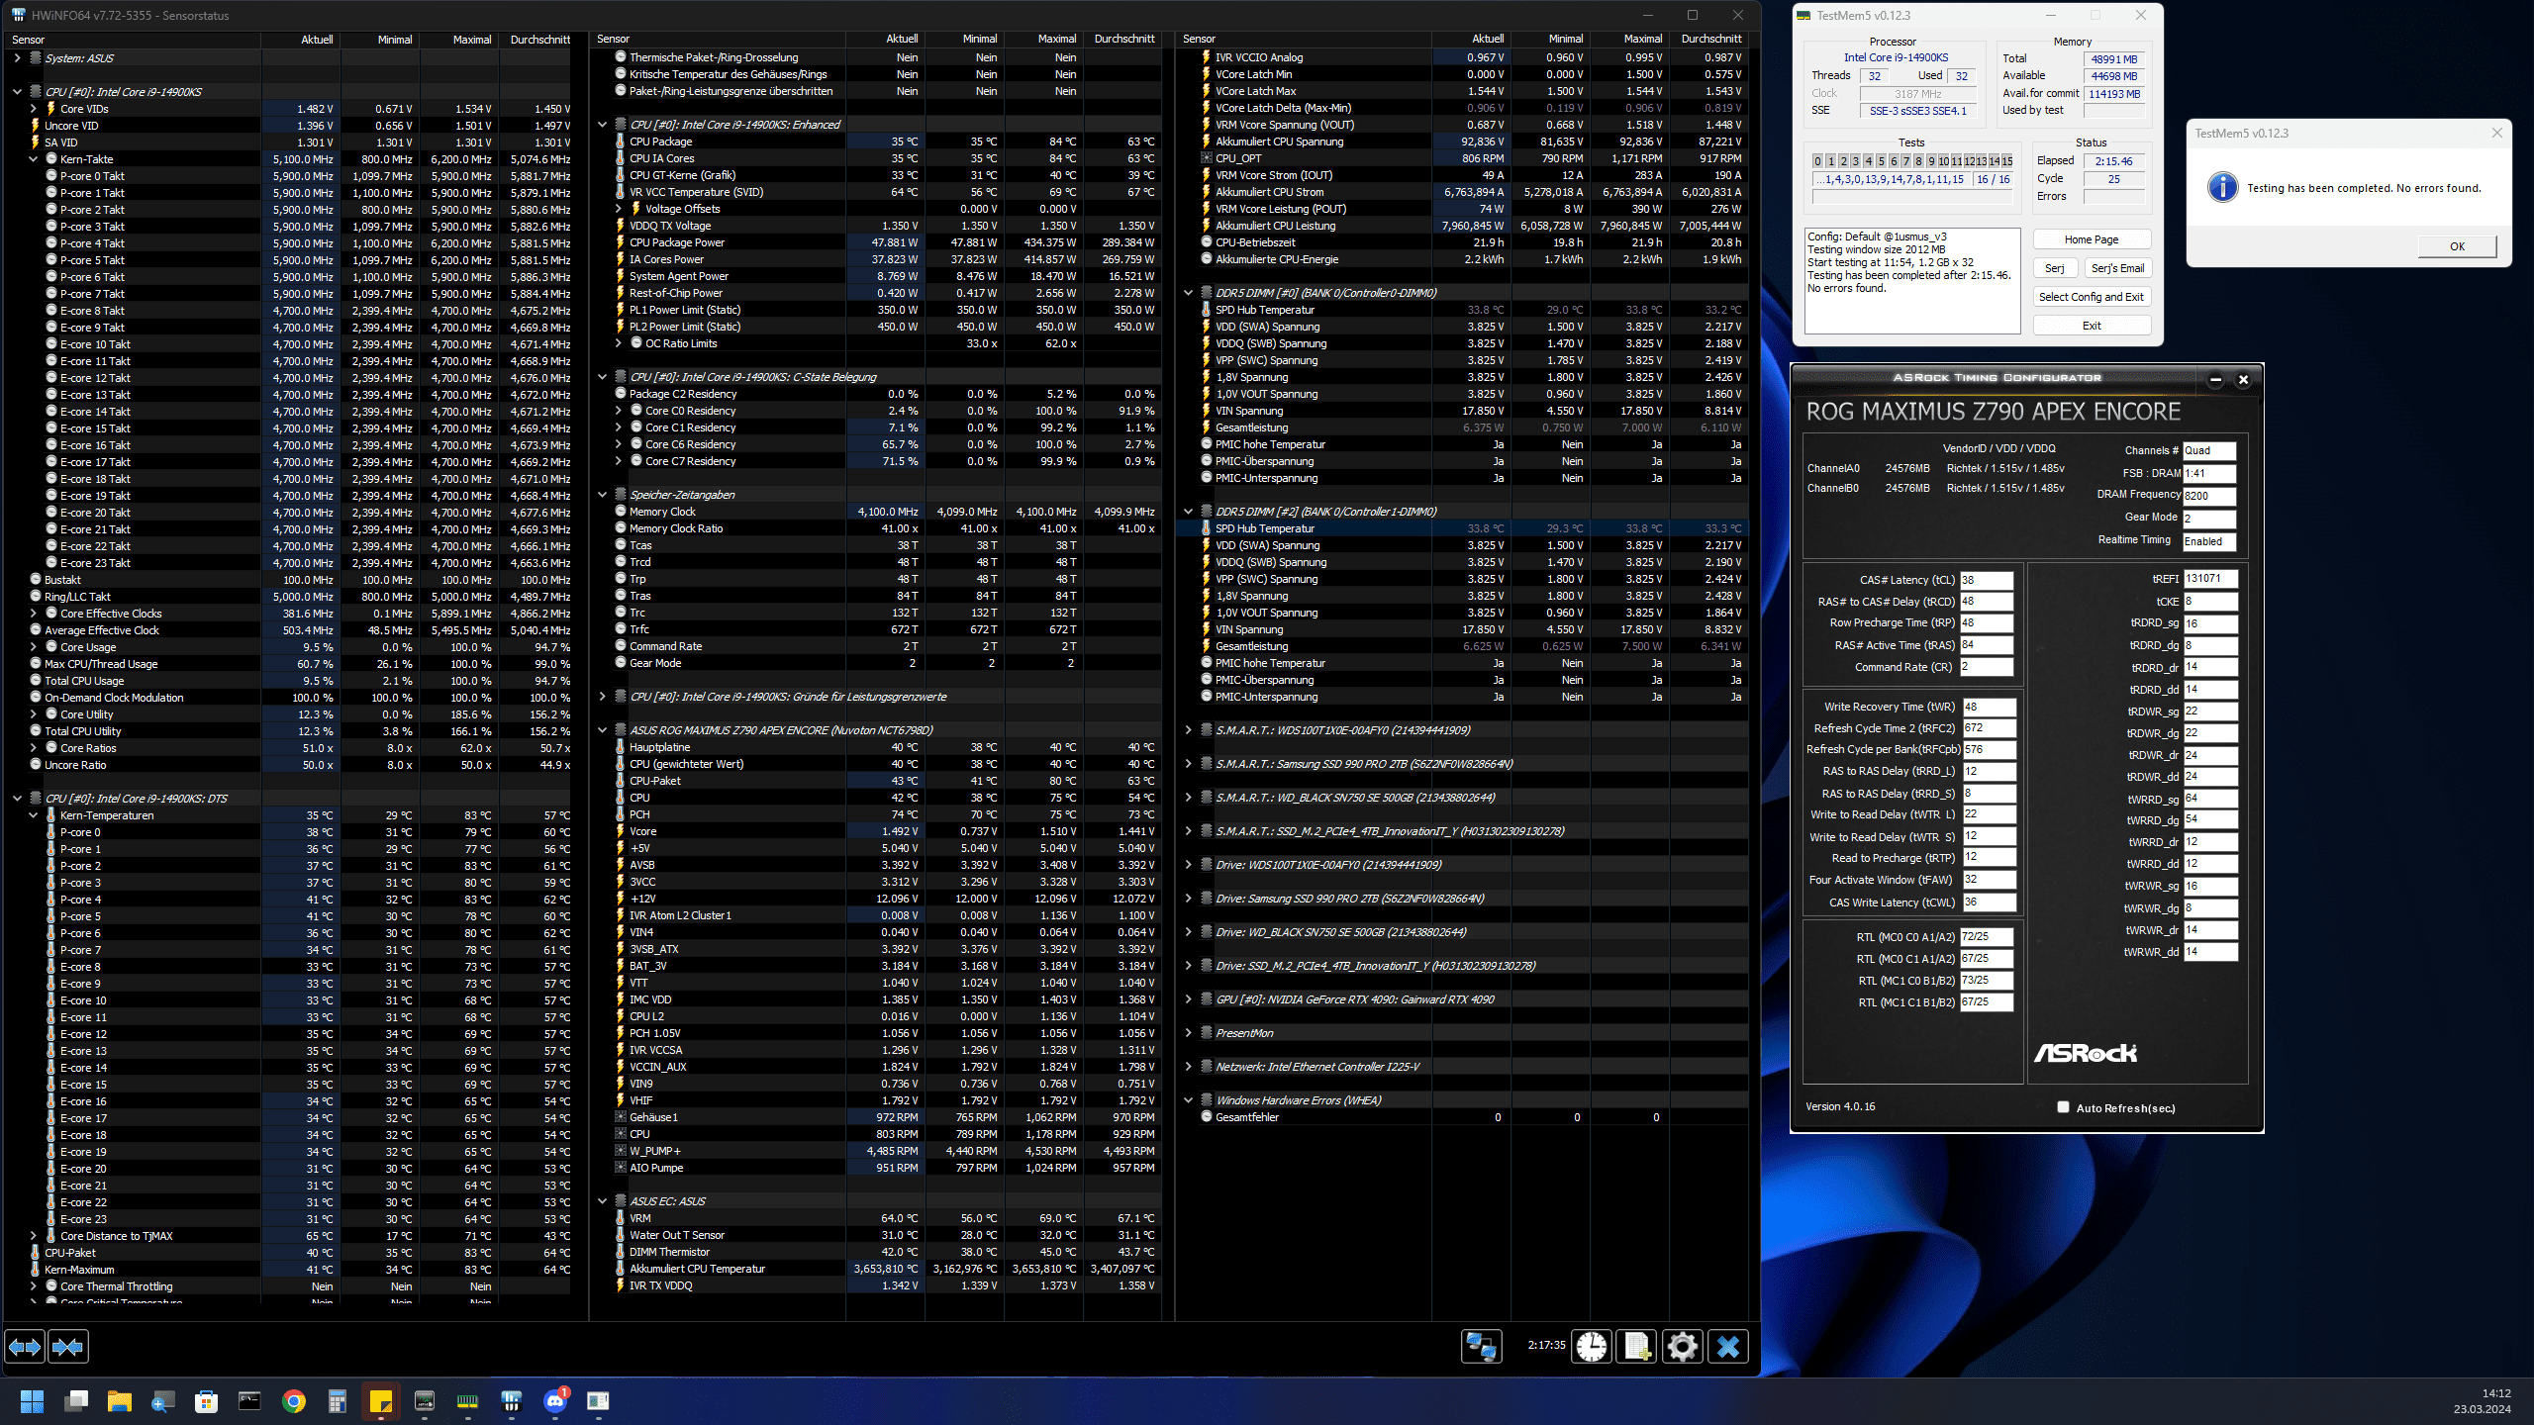Click the tREFI value input field
The image size is (2534, 1425).
click(2209, 579)
